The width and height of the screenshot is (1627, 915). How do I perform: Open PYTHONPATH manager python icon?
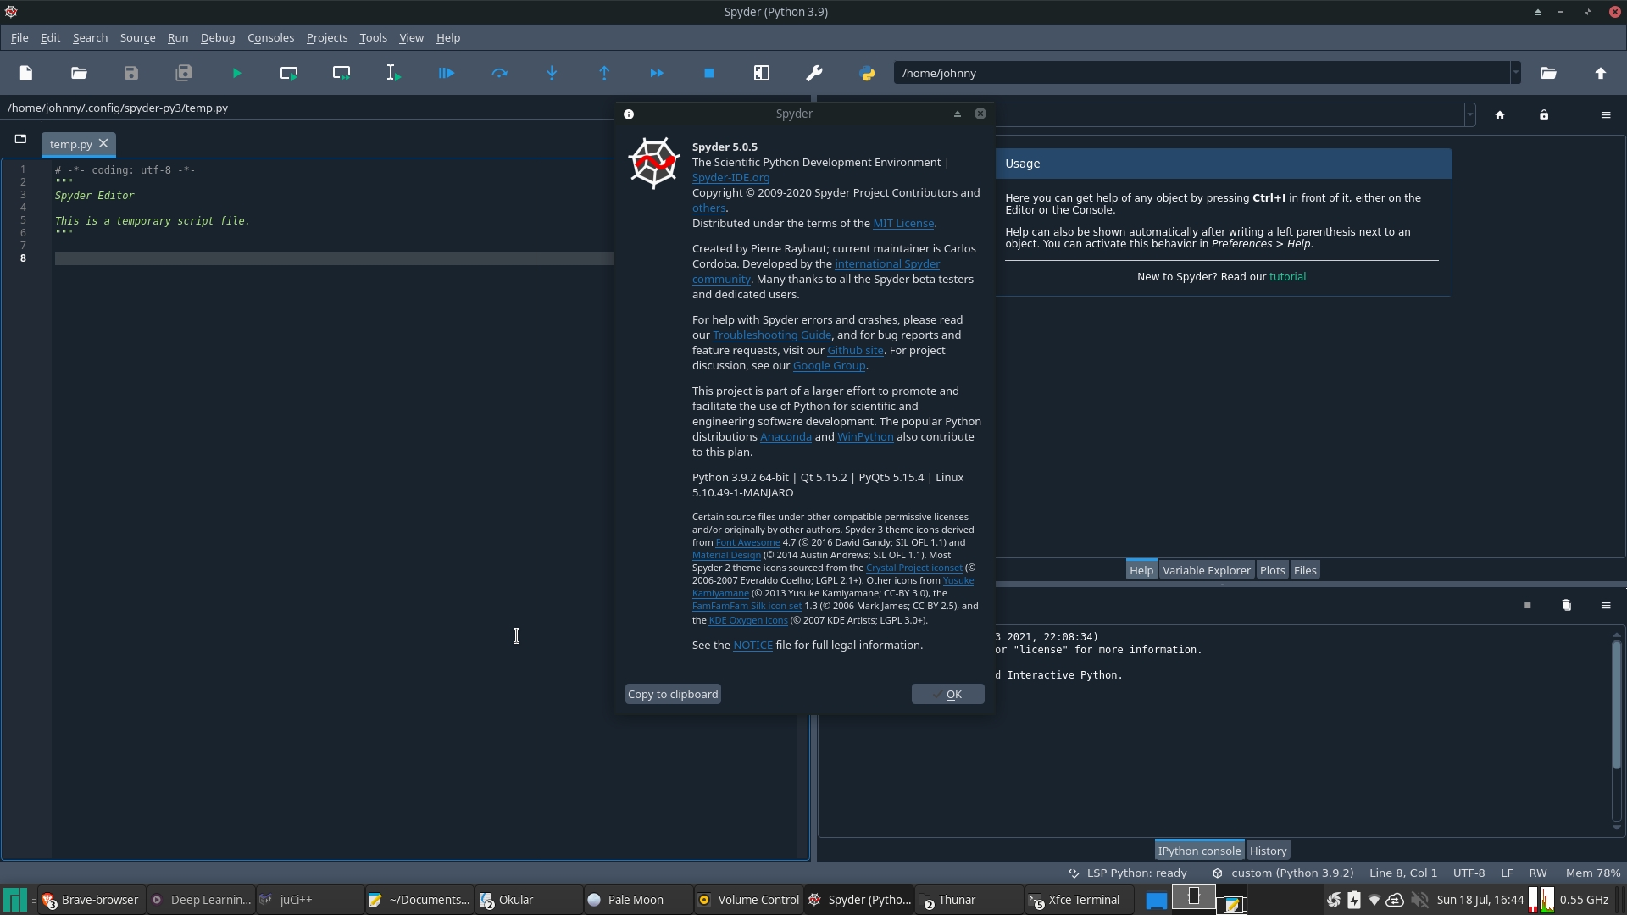(x=867, y=73)
